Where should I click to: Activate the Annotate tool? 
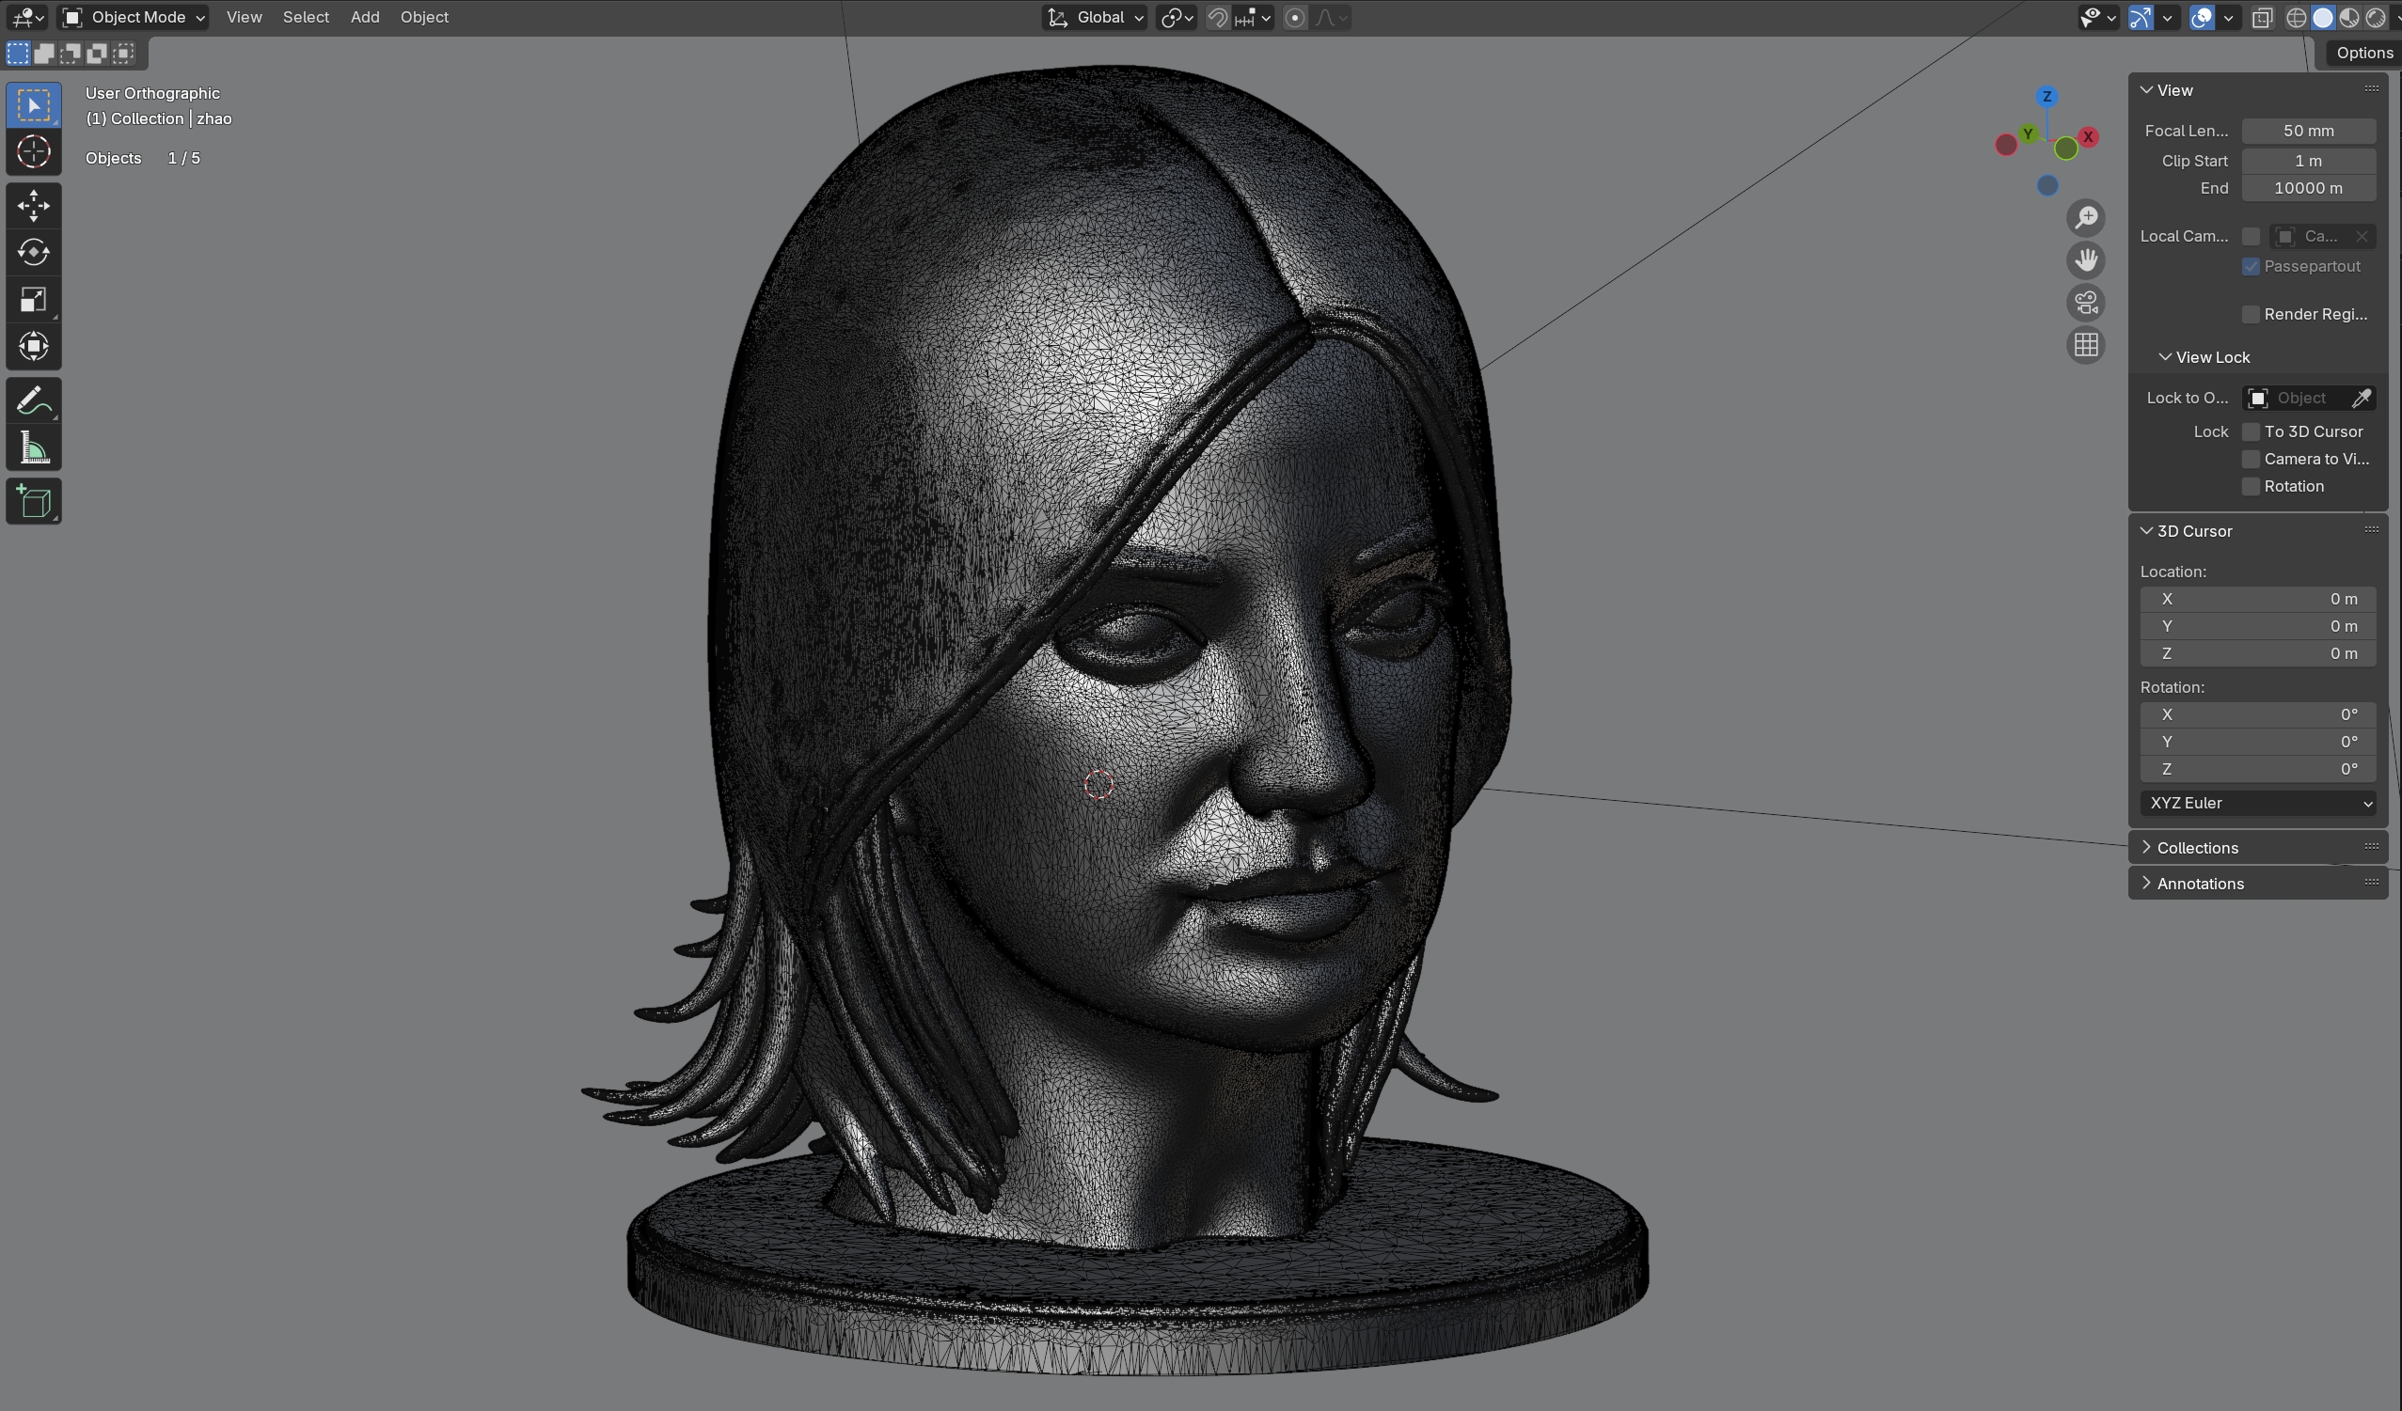click(33, 401)
